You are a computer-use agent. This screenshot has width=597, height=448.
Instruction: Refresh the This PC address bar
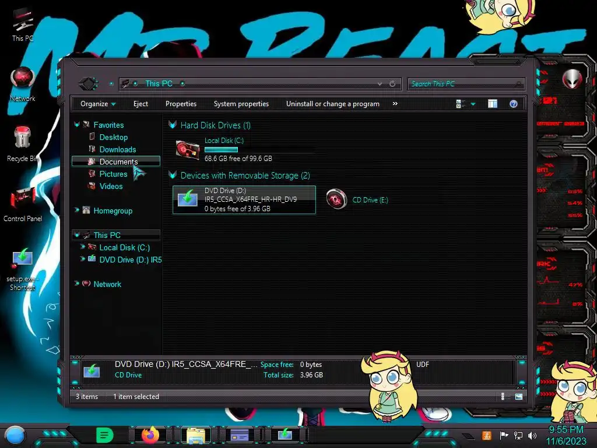pos(392,84)
